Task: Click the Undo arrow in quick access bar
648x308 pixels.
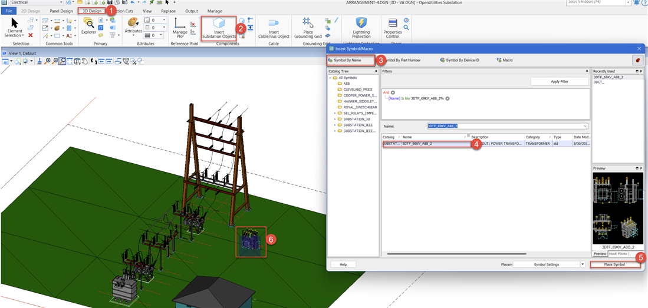Action: point(132,2)
